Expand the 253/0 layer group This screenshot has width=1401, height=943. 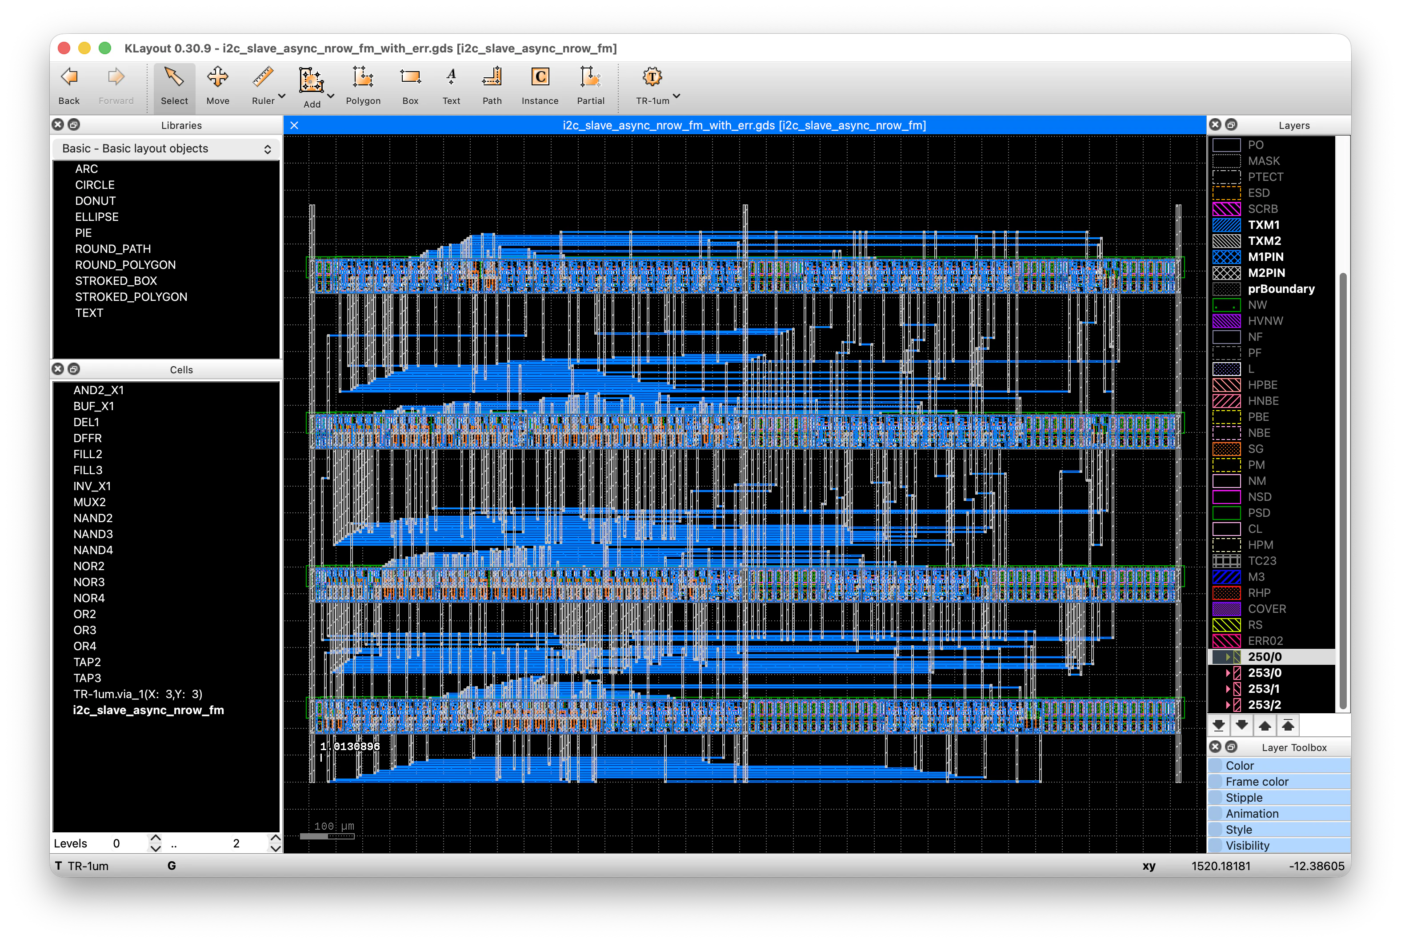click(x=1228, y=672)
